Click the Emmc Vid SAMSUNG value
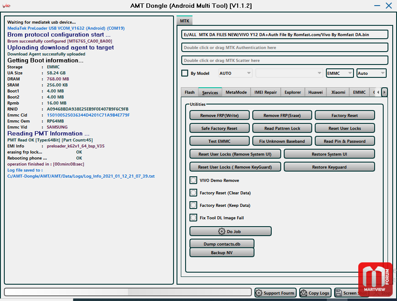 coord(57,127)
